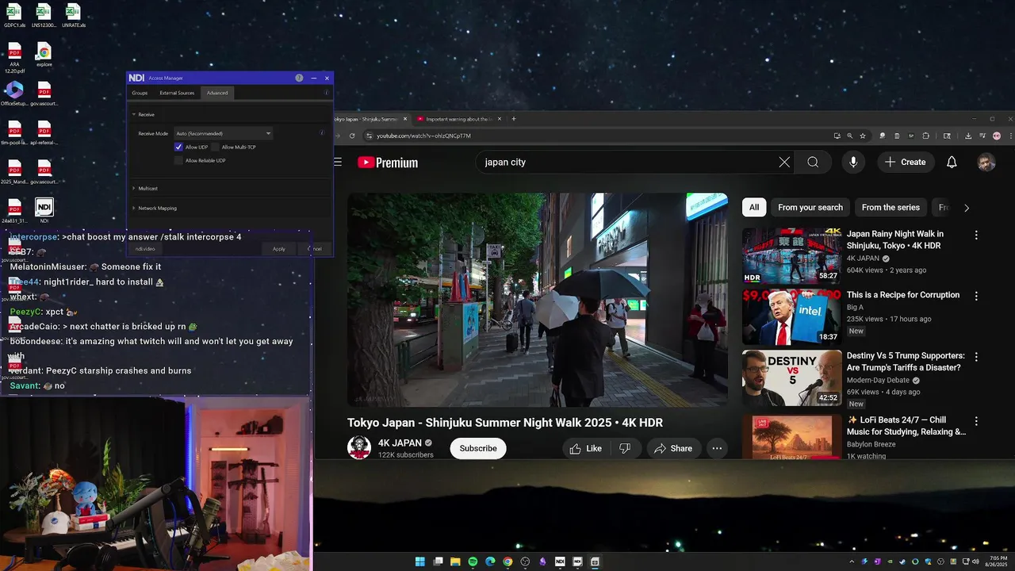The image size is (1015, 571).
Task: Collapse the Receive section
Action: click(x=135, y=114)
